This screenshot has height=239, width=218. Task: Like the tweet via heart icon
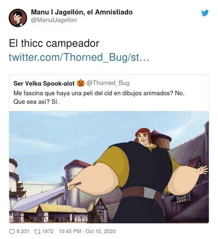coord(11,231)
